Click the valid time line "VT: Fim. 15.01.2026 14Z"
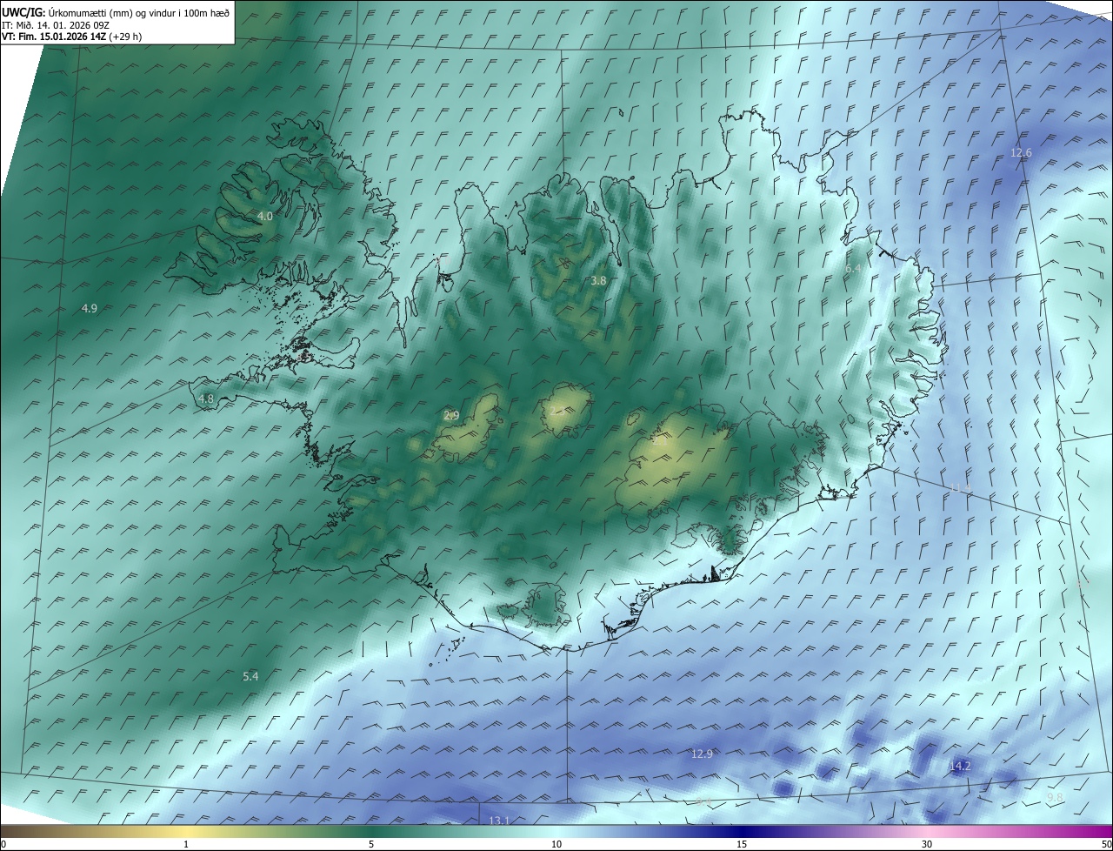1113x851 pixels. pos(53,37)
